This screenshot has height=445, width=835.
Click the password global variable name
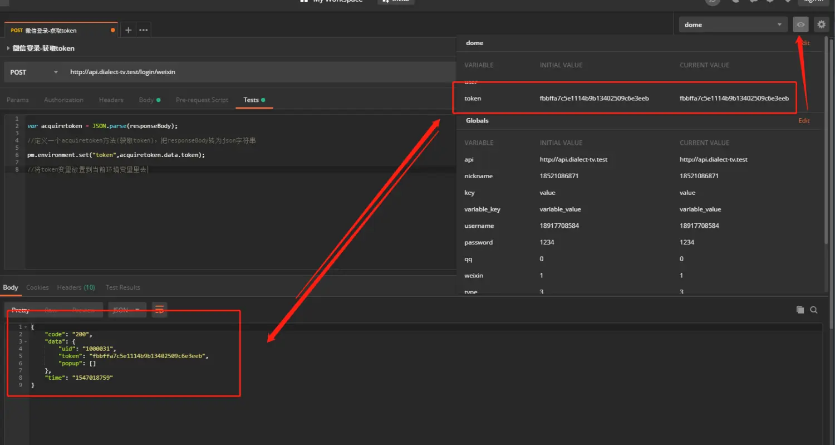[478, 242]
